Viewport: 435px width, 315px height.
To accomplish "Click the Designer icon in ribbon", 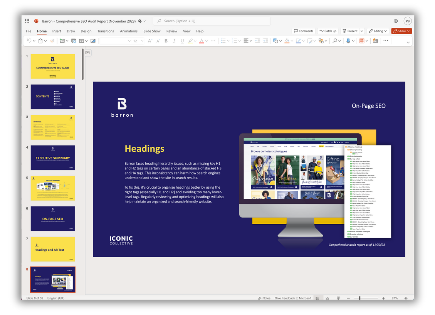I will pos(376,41).
